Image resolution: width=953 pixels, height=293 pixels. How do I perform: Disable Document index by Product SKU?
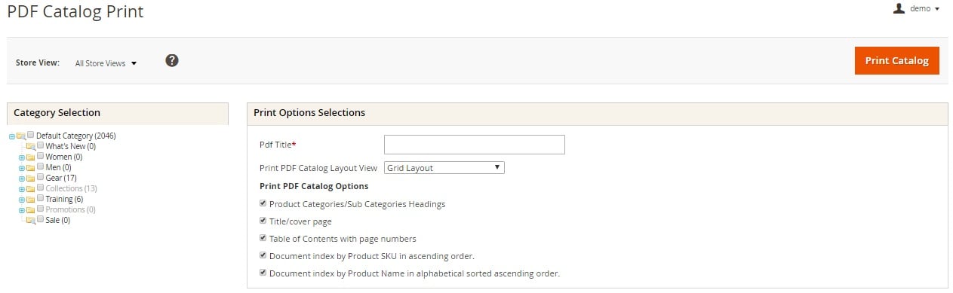point(263,255)
